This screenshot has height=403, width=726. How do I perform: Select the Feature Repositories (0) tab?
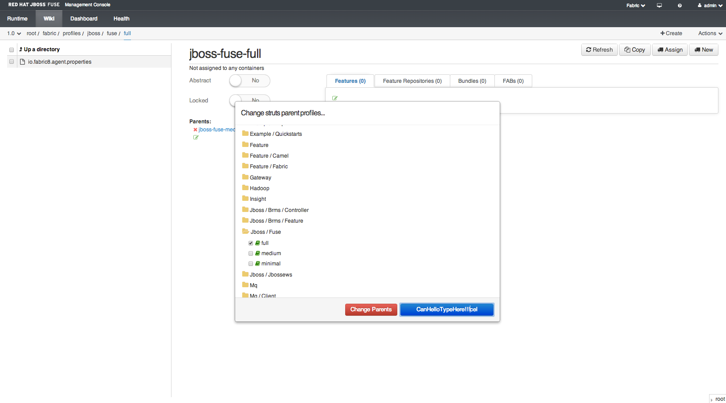click(x=412, y=81)
